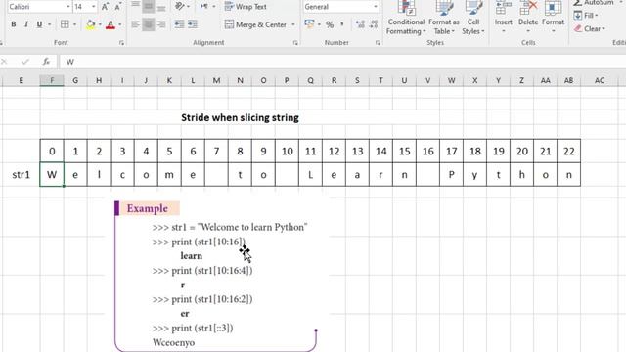Toggle Underline formatting
The image size is (626, 352).
pos(39,24)
